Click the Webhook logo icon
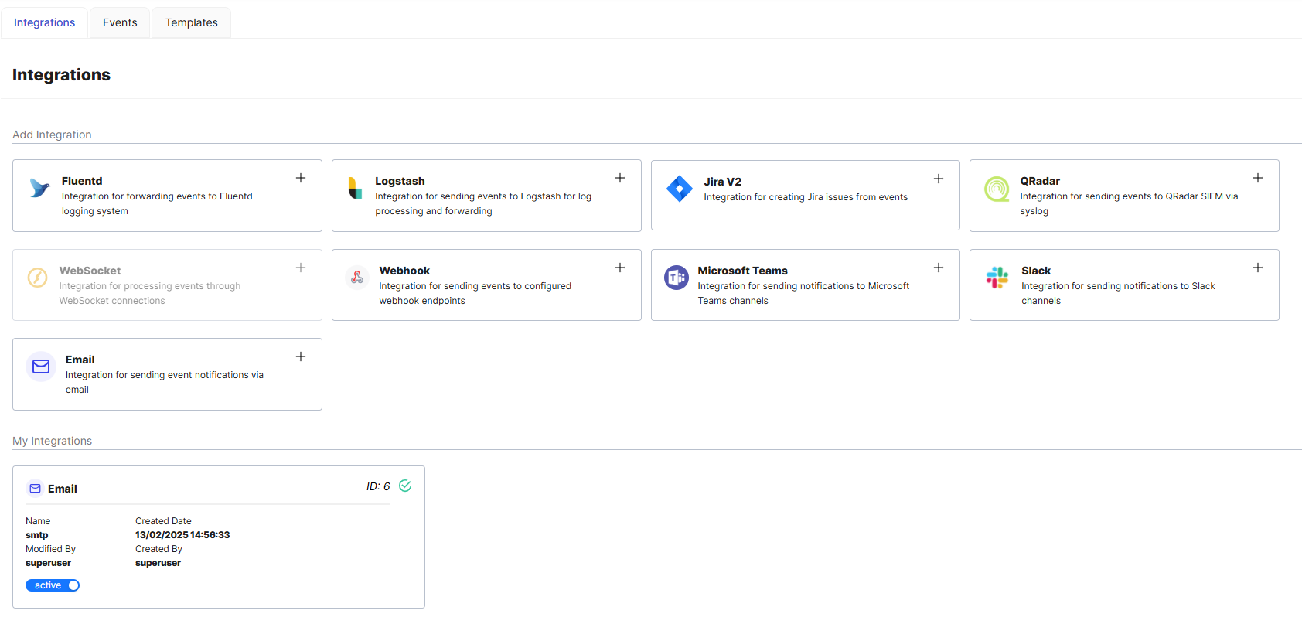 [357, 277]
